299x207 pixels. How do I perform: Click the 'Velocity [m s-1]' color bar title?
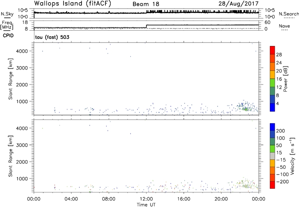(x=292, y=156)
